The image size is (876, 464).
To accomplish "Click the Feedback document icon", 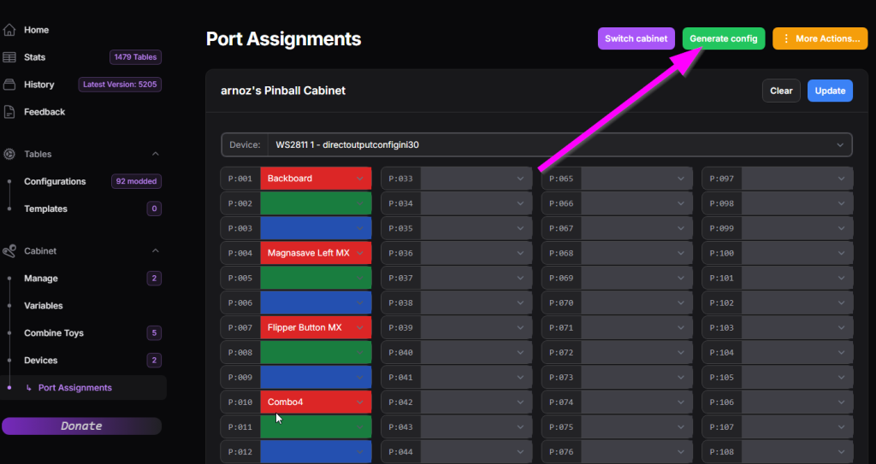I will pos(9,112).
